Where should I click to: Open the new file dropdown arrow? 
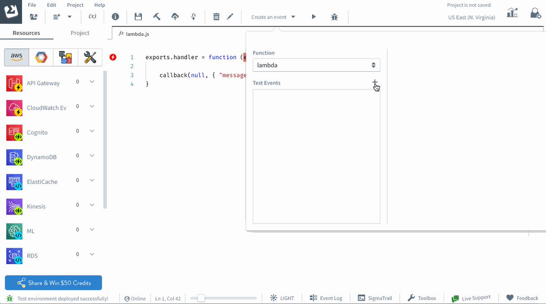70,17
